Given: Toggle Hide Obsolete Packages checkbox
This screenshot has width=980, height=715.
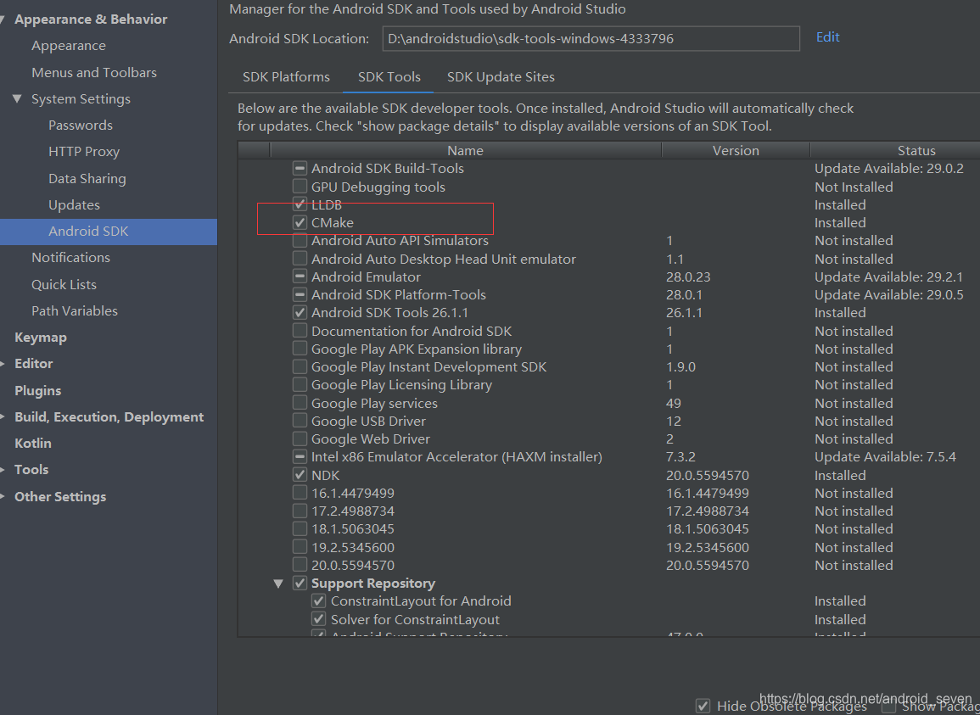Looking at the screenshot, I should click(x=703, y=706).
